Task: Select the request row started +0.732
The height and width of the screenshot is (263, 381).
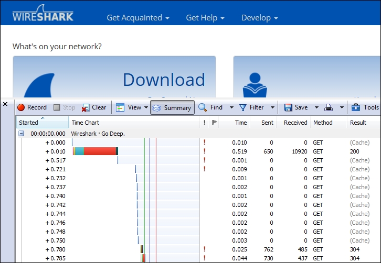Action: coord(198,178)
